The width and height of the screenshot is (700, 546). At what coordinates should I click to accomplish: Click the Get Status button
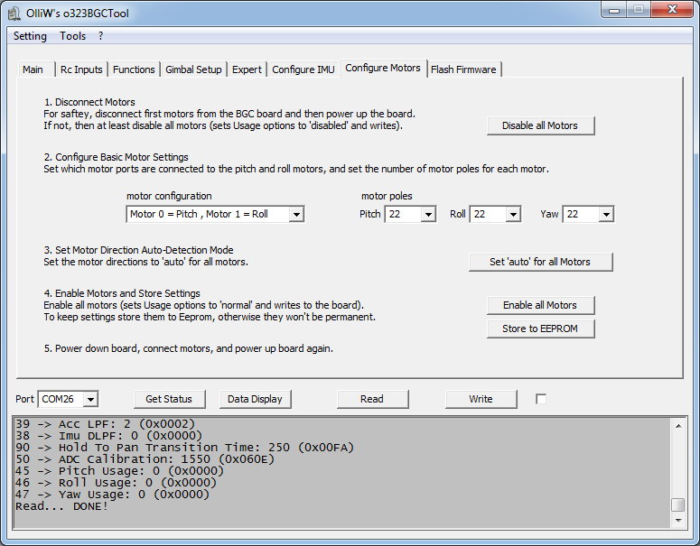point(169,399)
